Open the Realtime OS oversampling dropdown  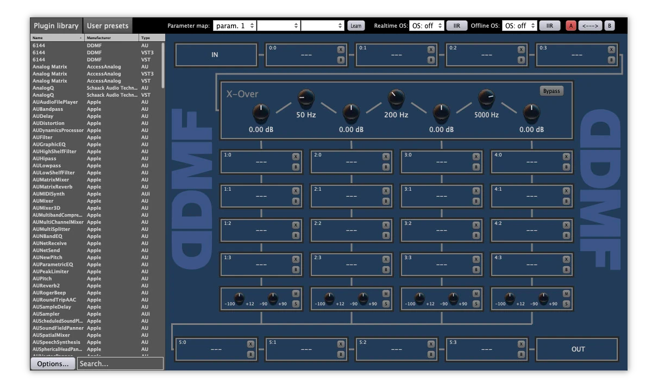[x=427, y=25]
